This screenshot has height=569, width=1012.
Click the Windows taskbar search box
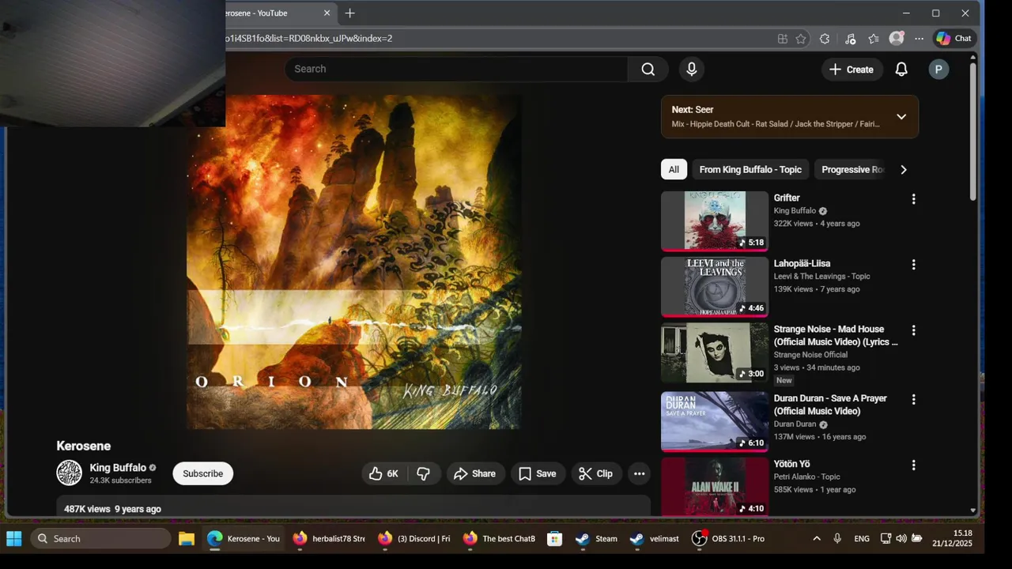coord(100,538)
